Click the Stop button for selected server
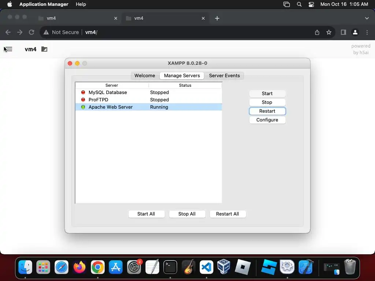The image size is (375, 281). (x=267, y=102)
